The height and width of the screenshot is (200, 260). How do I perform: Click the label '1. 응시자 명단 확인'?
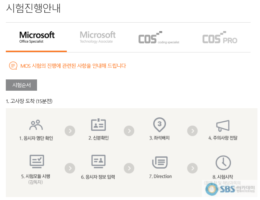pos(36,138)
